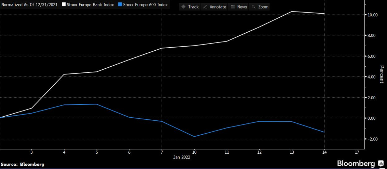The height and width of the screenshot is (169, 387).
Task: Click the white line endpoint at Jan 14
Action: click(x=324, y=14)
